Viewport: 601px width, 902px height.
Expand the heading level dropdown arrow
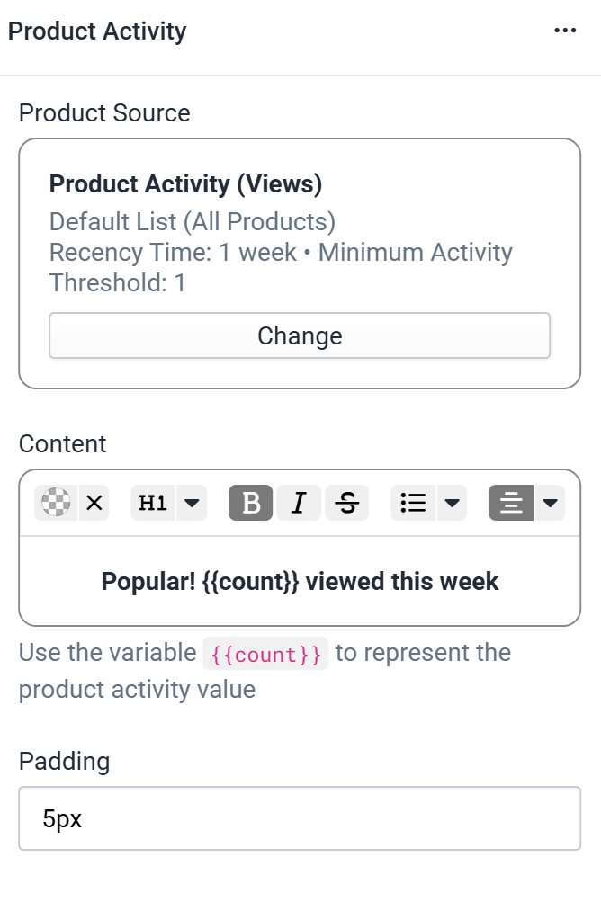[x=192, y=502]
